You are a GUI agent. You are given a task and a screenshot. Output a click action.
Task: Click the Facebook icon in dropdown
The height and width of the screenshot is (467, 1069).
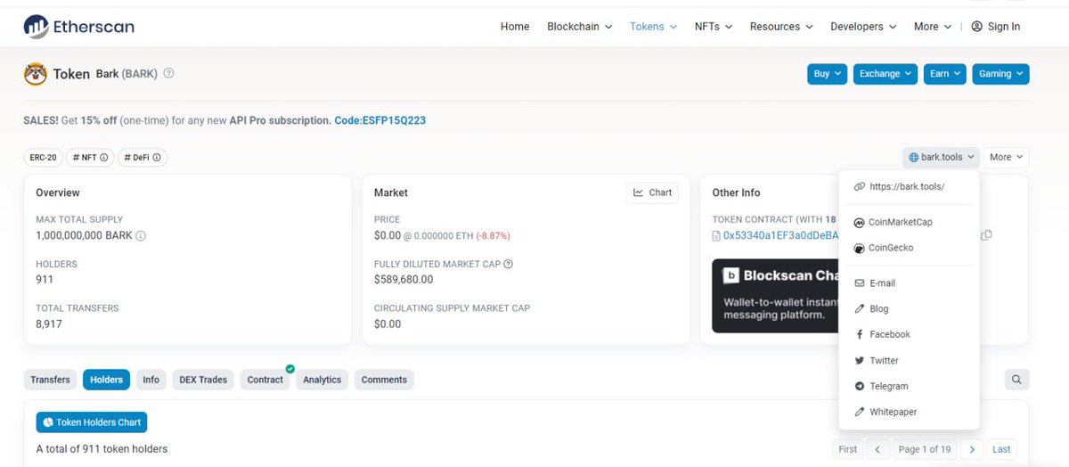coord(859,334)
